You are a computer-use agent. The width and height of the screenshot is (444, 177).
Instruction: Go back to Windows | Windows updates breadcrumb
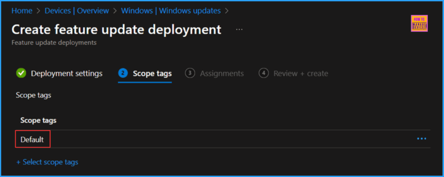coord(170,10)
